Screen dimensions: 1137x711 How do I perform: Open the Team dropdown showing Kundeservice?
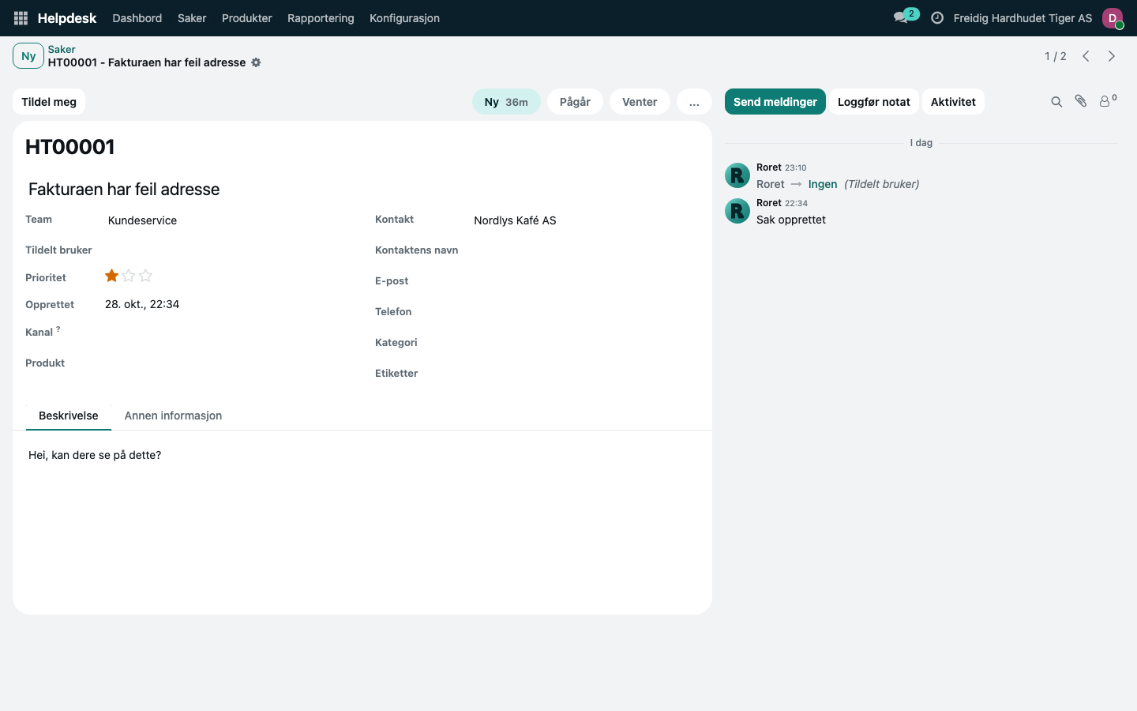click(229, 220)
